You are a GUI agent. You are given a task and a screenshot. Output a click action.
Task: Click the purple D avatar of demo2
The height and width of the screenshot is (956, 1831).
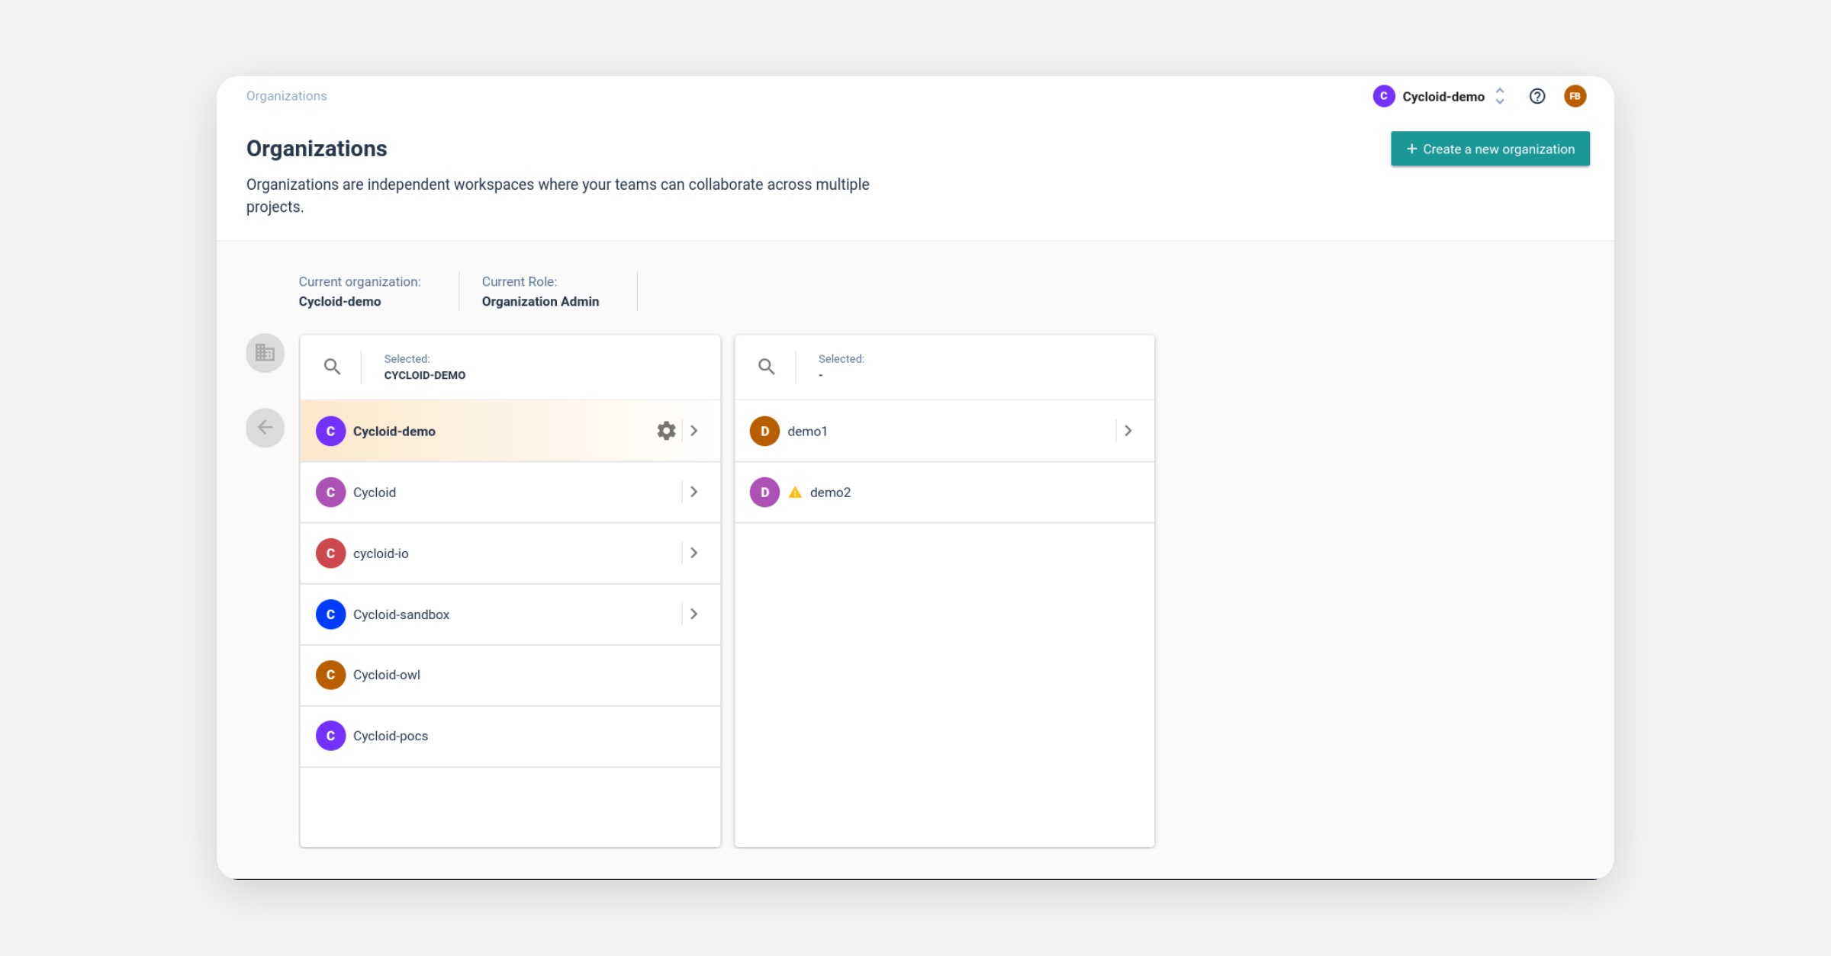(764, 492)
